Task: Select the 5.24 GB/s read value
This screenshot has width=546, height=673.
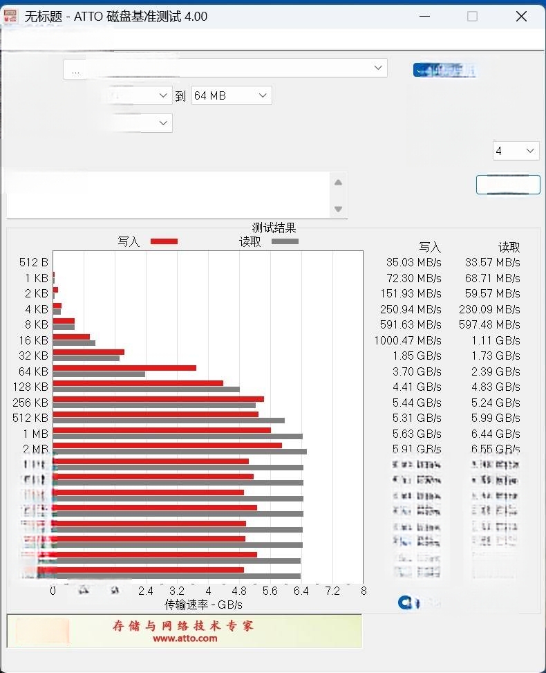Action: coord(496,403)
